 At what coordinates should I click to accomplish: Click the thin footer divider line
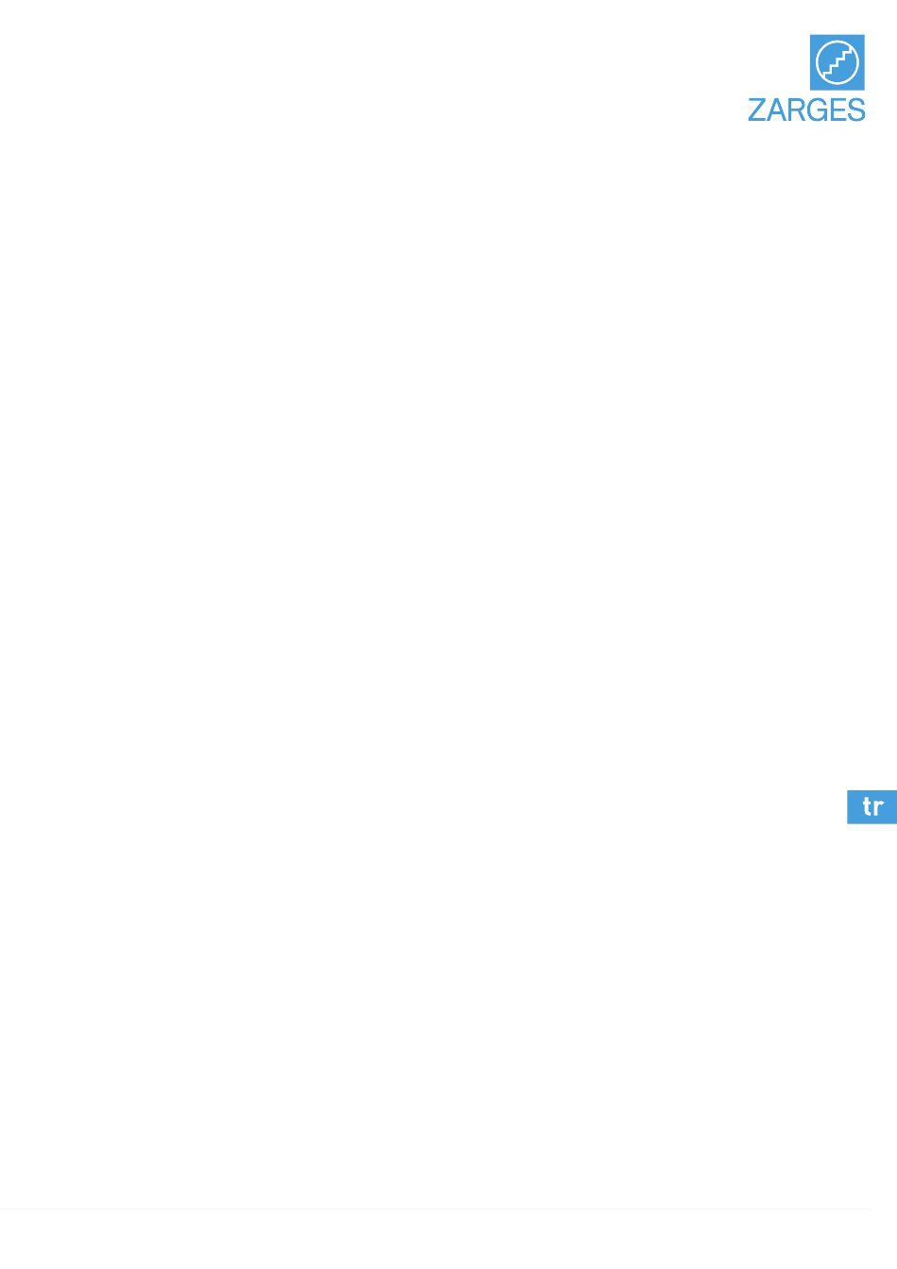pyautogui.click(x=434, y=1209)
